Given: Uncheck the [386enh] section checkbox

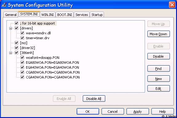Looking at the screenshot, I should pos(17,53).
